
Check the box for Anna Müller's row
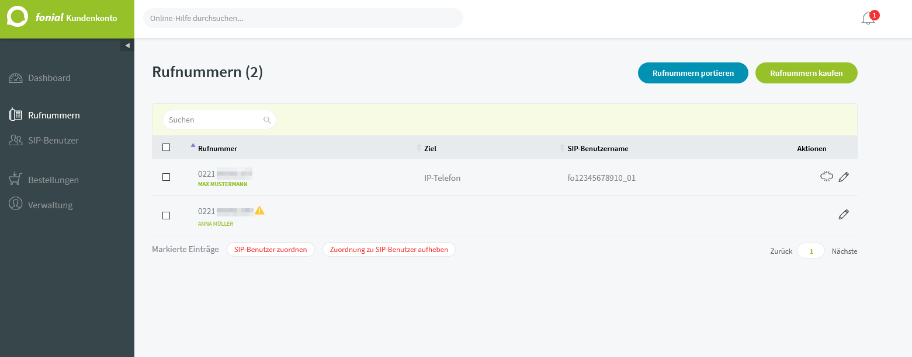(x=166, y=215)
